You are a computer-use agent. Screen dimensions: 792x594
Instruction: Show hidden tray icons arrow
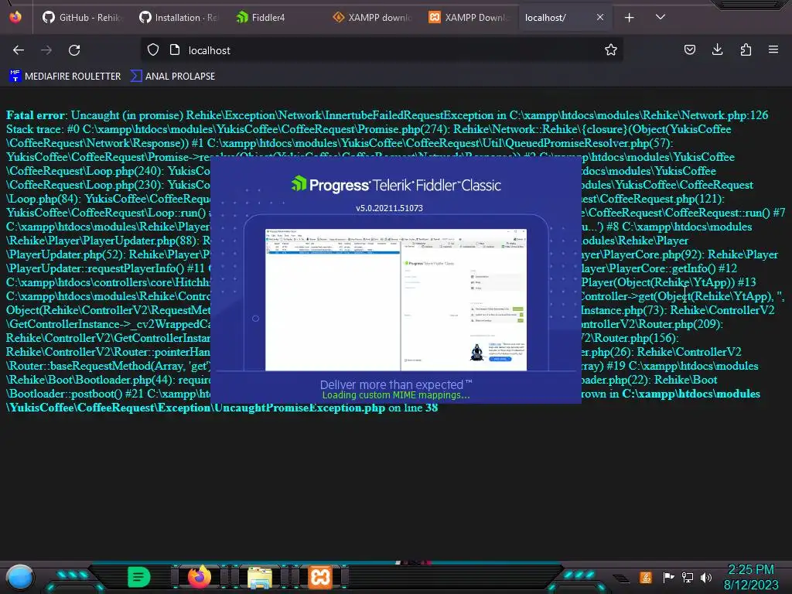(621, 579)
